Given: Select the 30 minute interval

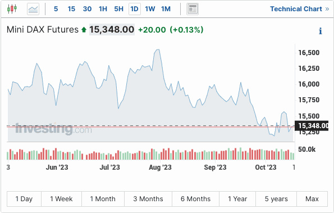Looking at the screenshot, I should [87, 9].
